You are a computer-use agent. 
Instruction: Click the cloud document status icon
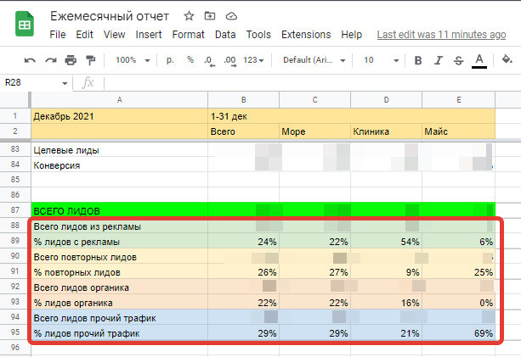click(x=231, y=16)
